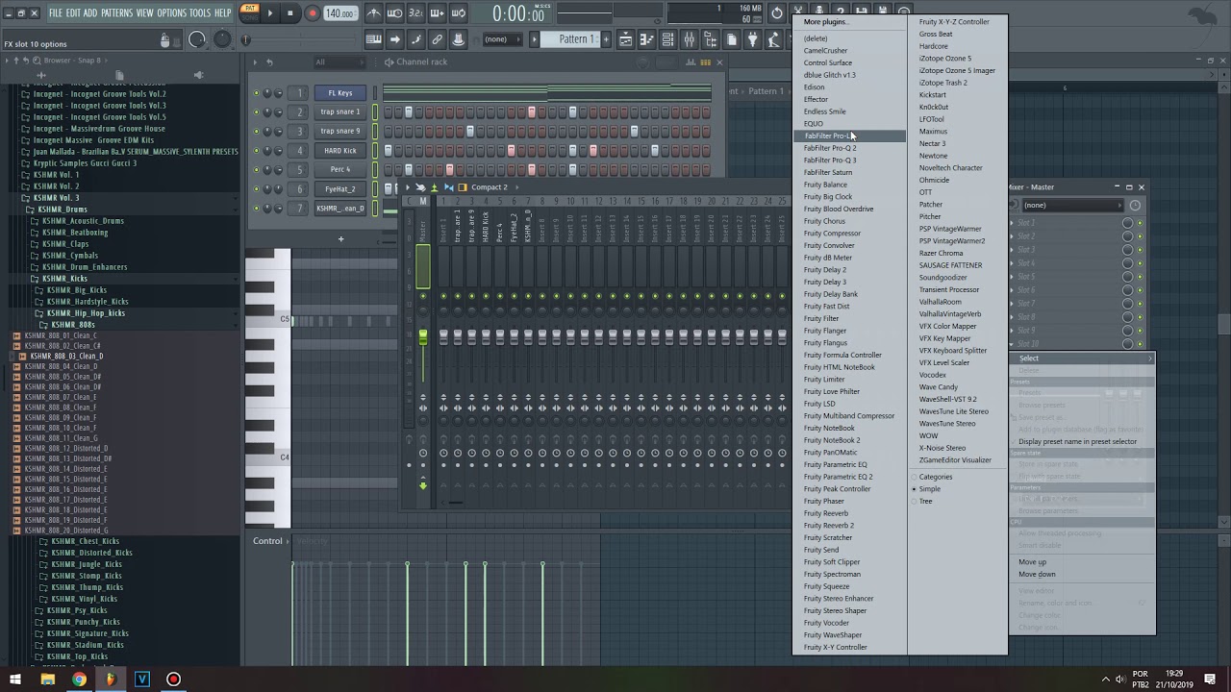The width and height of the screenshot is (1231, 692).
Task: Expand the KSHMR_Claps folder in browser
Action: (65, 244)
